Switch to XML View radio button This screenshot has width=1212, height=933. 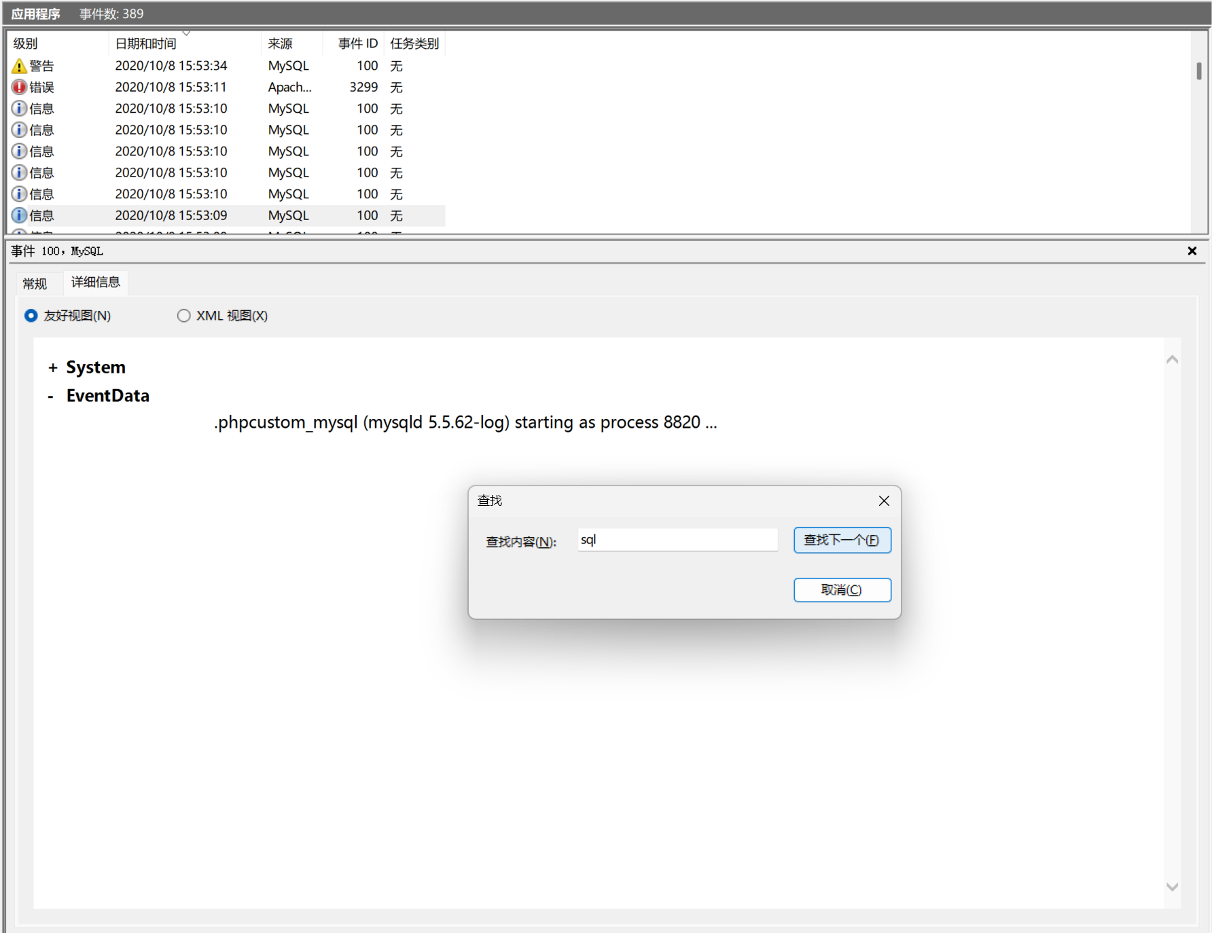[183, 316]
